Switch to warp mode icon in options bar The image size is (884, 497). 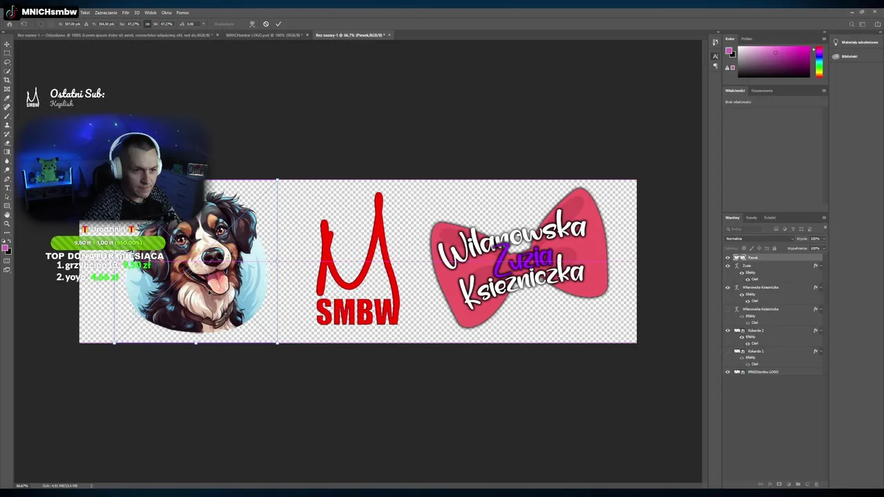tap(252, 24)
